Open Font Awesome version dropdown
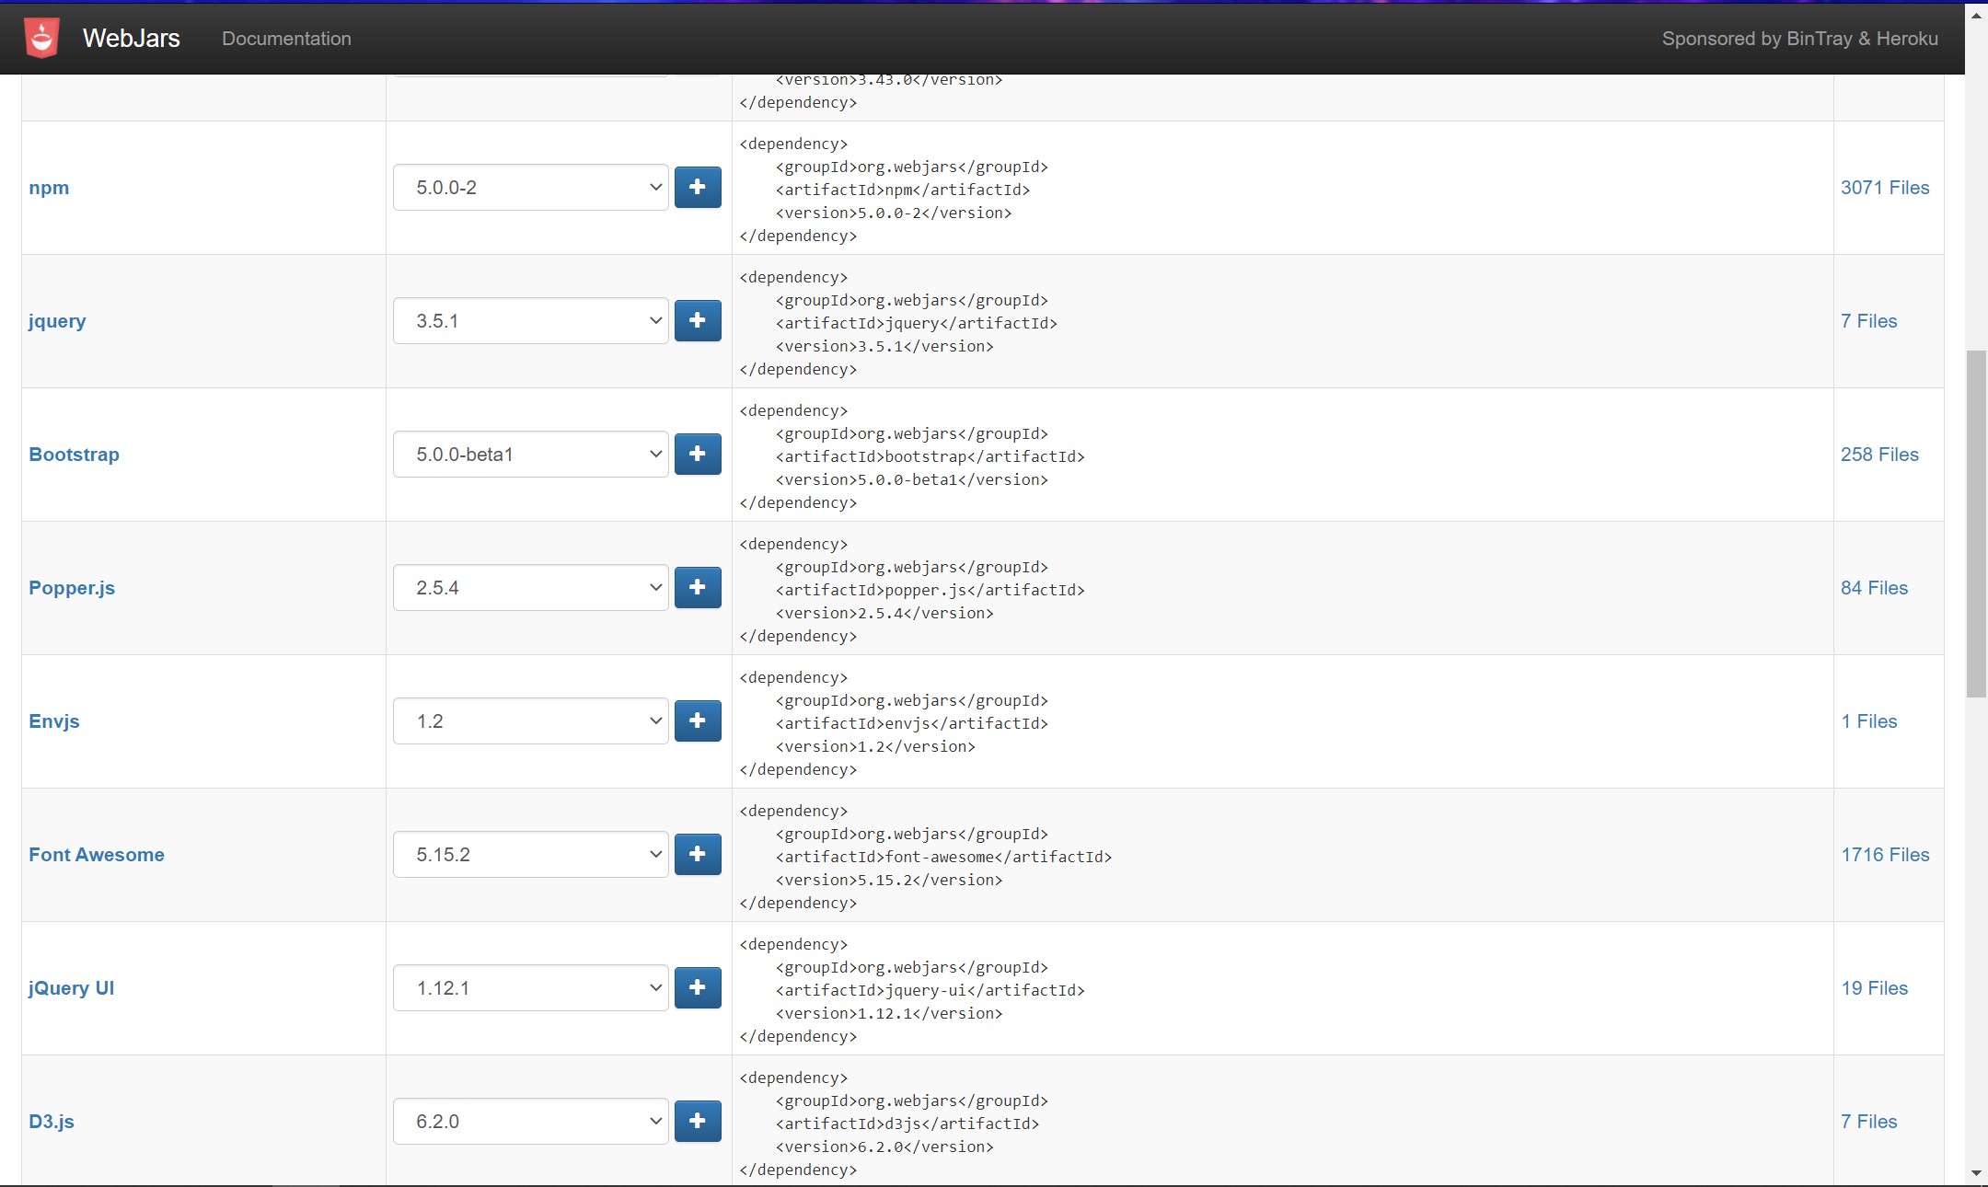The width and height of the screenshot is (1988, 1187). pyautogui.click(x=531, y=854)
